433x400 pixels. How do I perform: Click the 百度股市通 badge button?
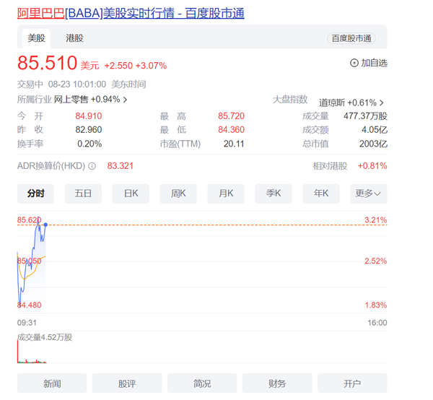pos(351,38)
